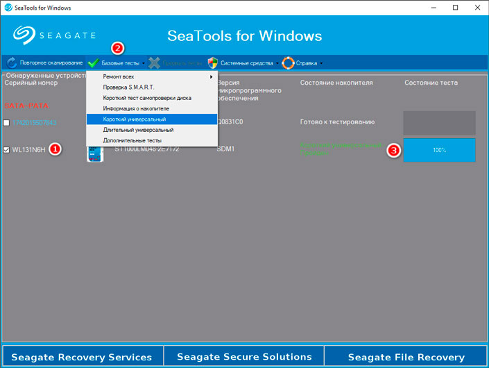Open Seagate File Recovery
The width and height of the screenshot is (489, 368).
coord(406,356)
